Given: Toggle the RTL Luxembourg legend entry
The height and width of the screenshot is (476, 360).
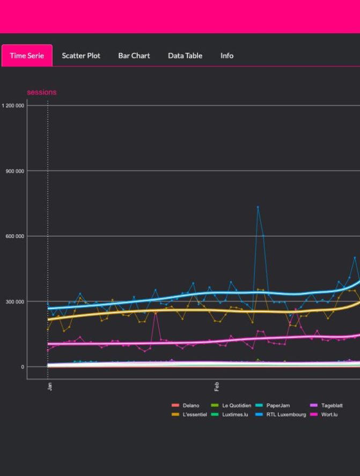Looking at the screenshot, I should pos(286,415).
